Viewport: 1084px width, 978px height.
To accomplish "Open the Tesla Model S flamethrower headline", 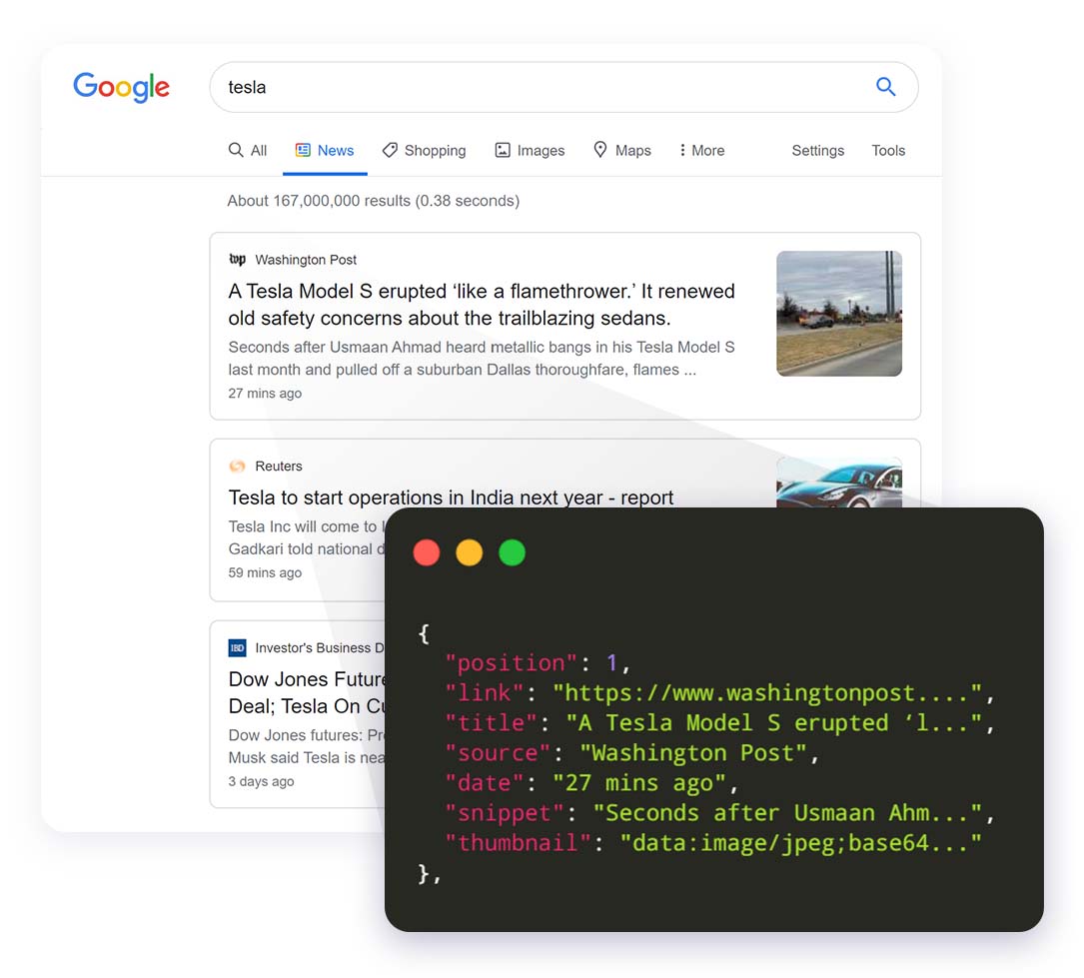I will click(481, 305).
